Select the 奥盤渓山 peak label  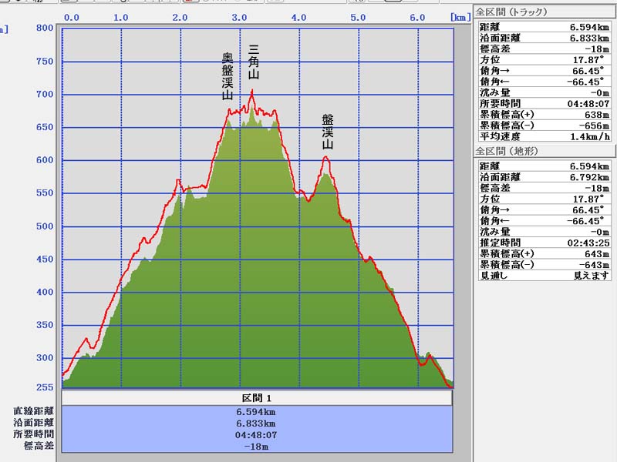pos(227,77)
